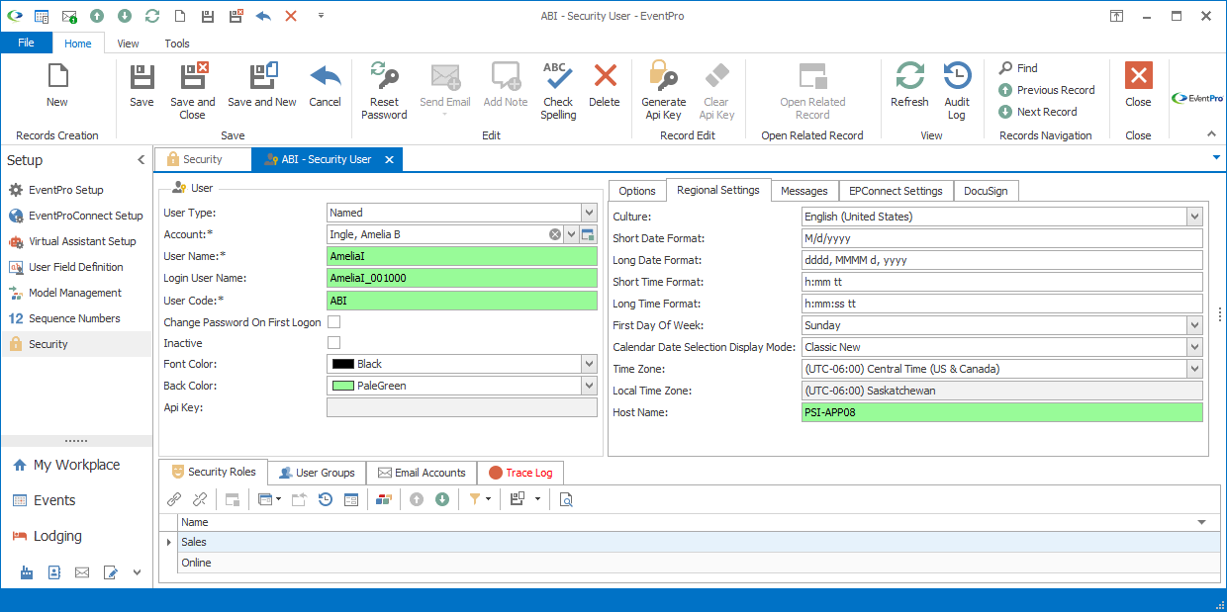Open the EPConnect Settings tab
Image resolution: width=1227 pixels, height=612 pixels.
pos(896,191)
